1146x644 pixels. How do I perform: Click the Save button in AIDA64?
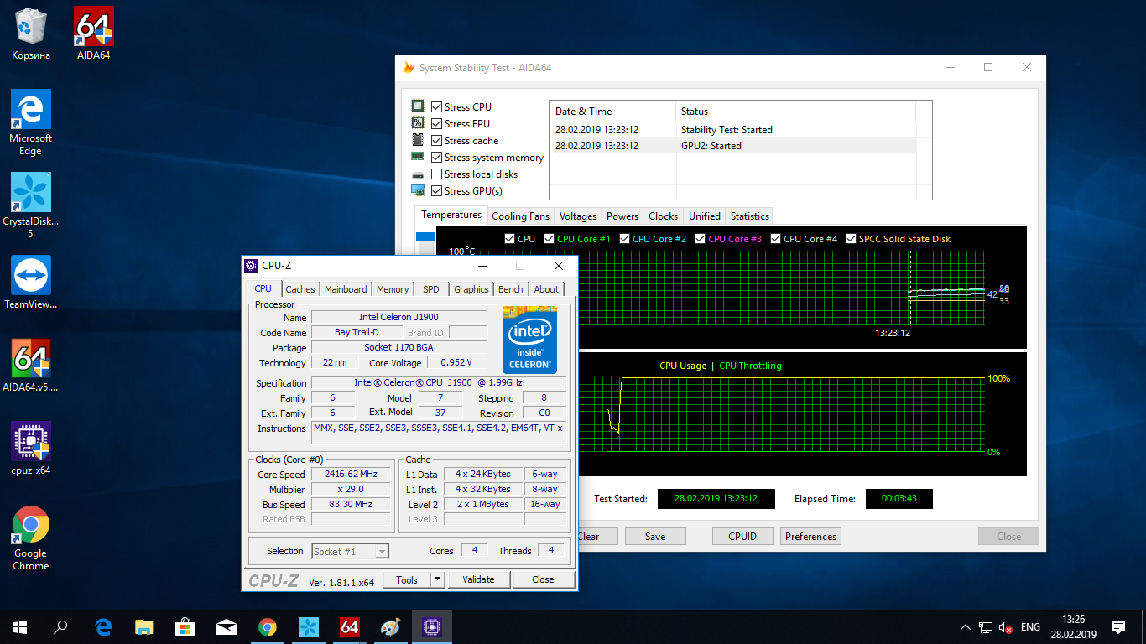(655, 537)
